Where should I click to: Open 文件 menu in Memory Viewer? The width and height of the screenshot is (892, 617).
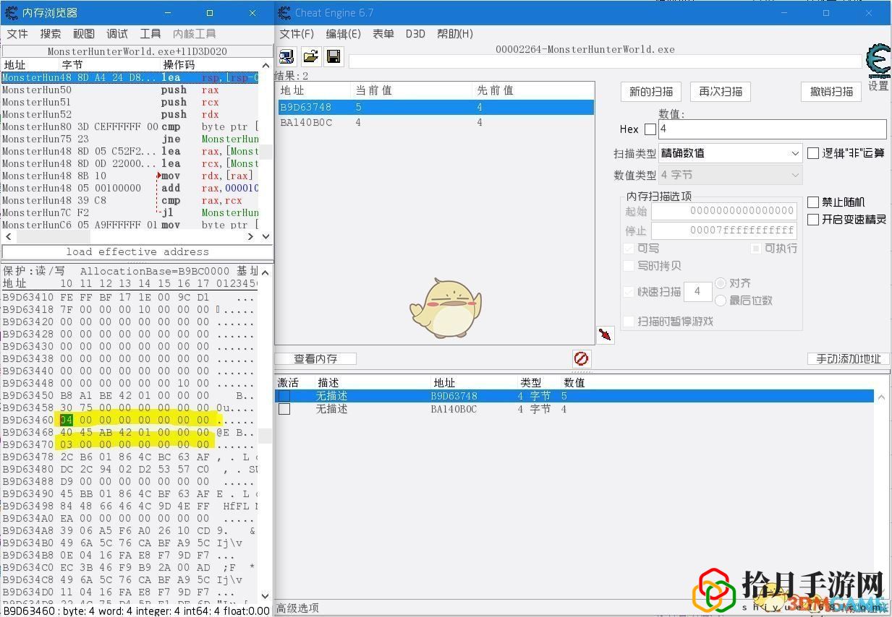point(17,34)
